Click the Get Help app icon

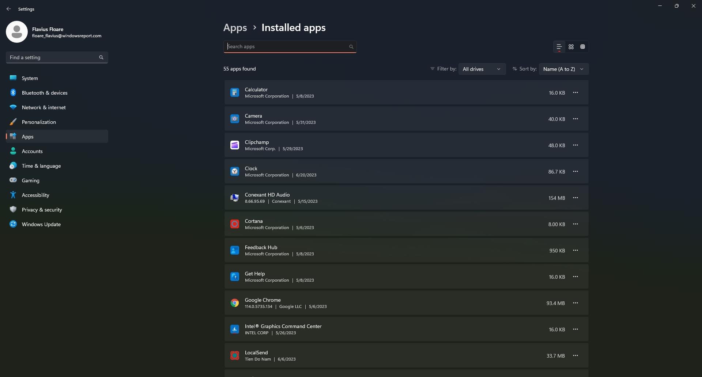pyautogui.click(x=235, y=277)
